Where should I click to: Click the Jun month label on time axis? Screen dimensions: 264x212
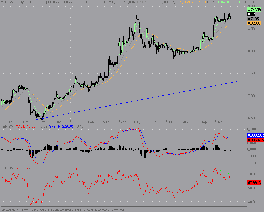pos(153,122)
